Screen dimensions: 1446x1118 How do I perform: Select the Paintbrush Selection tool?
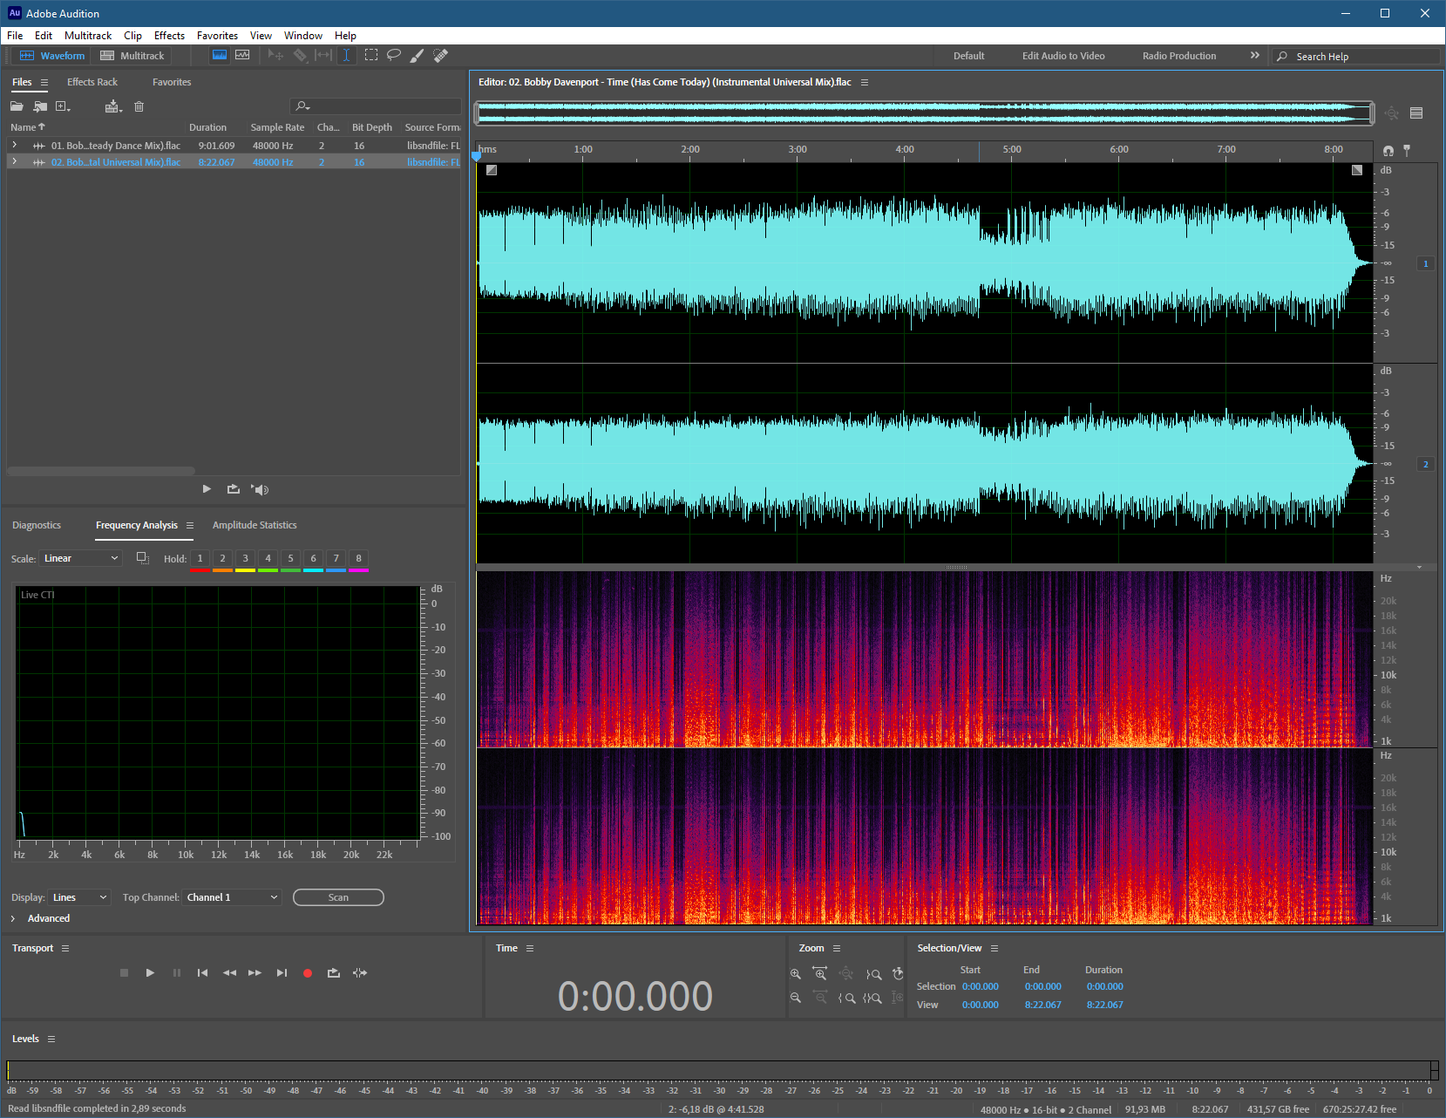pyautogui.click(x=418, y=55)
